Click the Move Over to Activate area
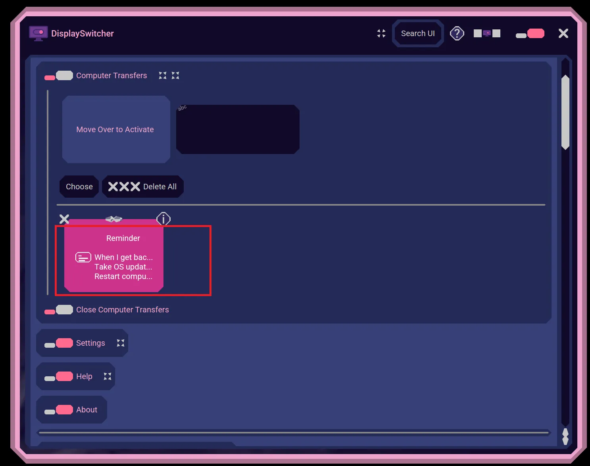This screenshot has width=590, height=466. 116,129
